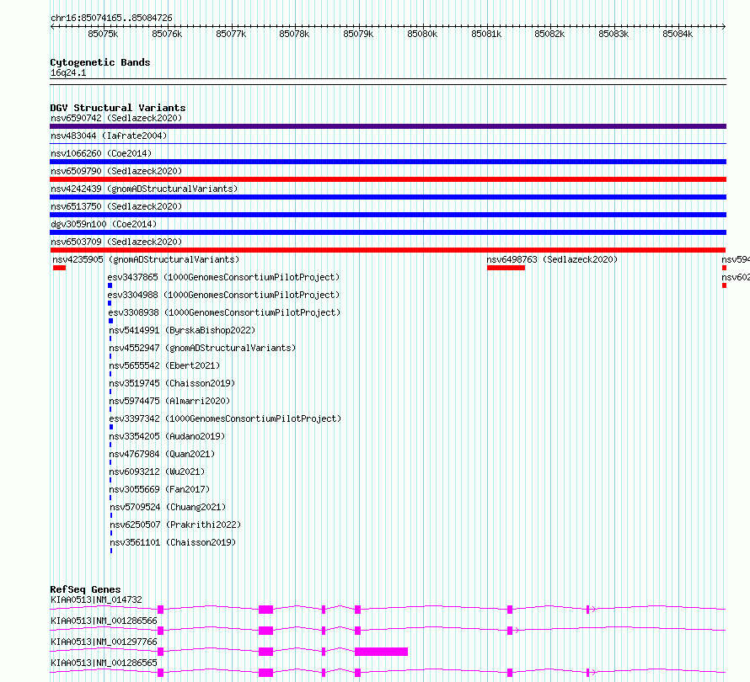Click the small blue esv3397342 variant marker
Screen dimensions: 750x682
111,427
